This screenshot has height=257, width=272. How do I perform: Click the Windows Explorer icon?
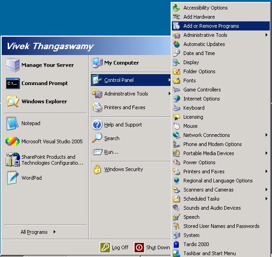pyautogui.click(x=13, y=101)
